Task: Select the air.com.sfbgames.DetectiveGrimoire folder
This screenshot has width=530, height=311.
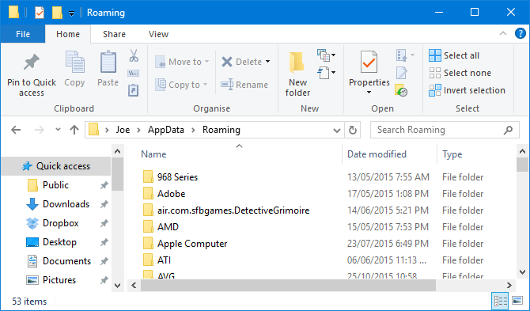Action: click(233, 210)
